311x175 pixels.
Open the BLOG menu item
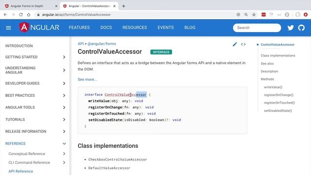190,28
